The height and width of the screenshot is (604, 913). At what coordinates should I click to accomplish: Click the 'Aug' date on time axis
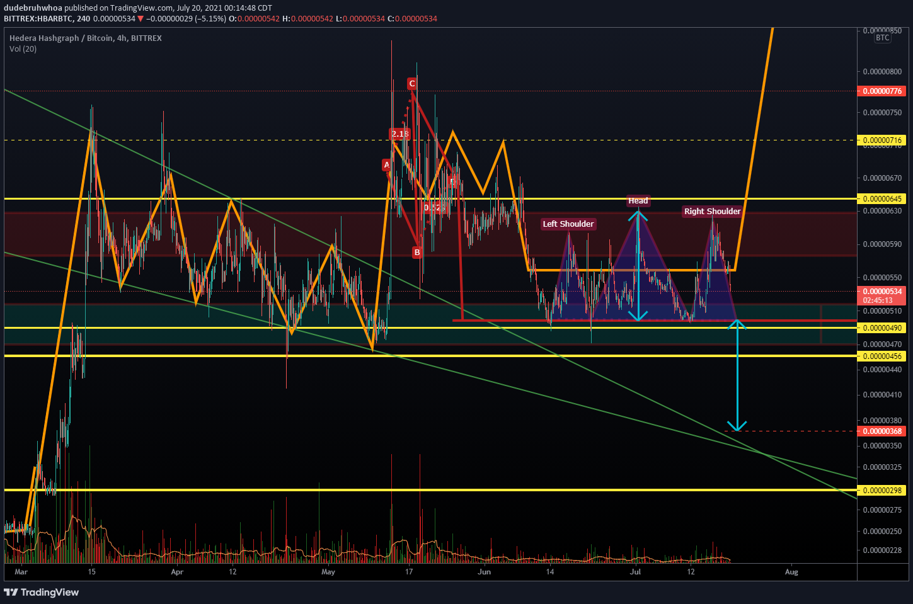tap(791, 572)
